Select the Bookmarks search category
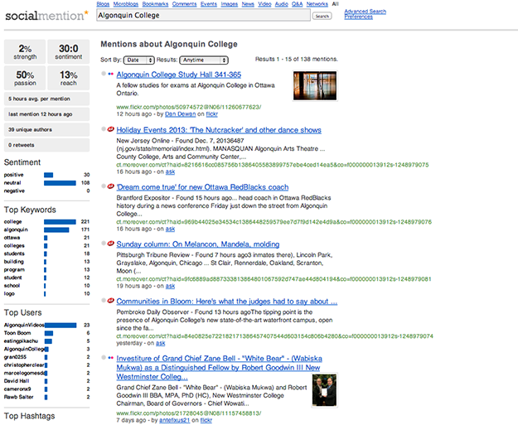Screen dimensions: 518x425 click(x=155, y=4)
